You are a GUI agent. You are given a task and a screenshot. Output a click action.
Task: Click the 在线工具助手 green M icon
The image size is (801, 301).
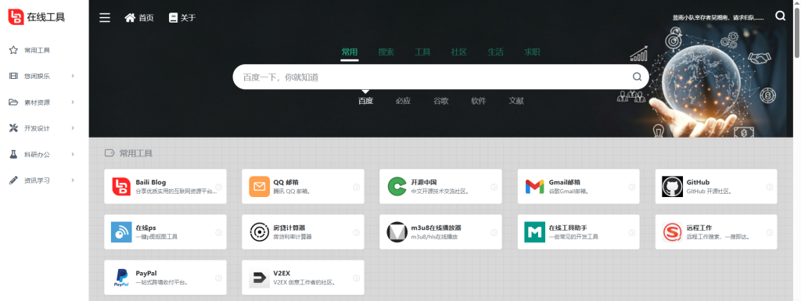(535, 232)
